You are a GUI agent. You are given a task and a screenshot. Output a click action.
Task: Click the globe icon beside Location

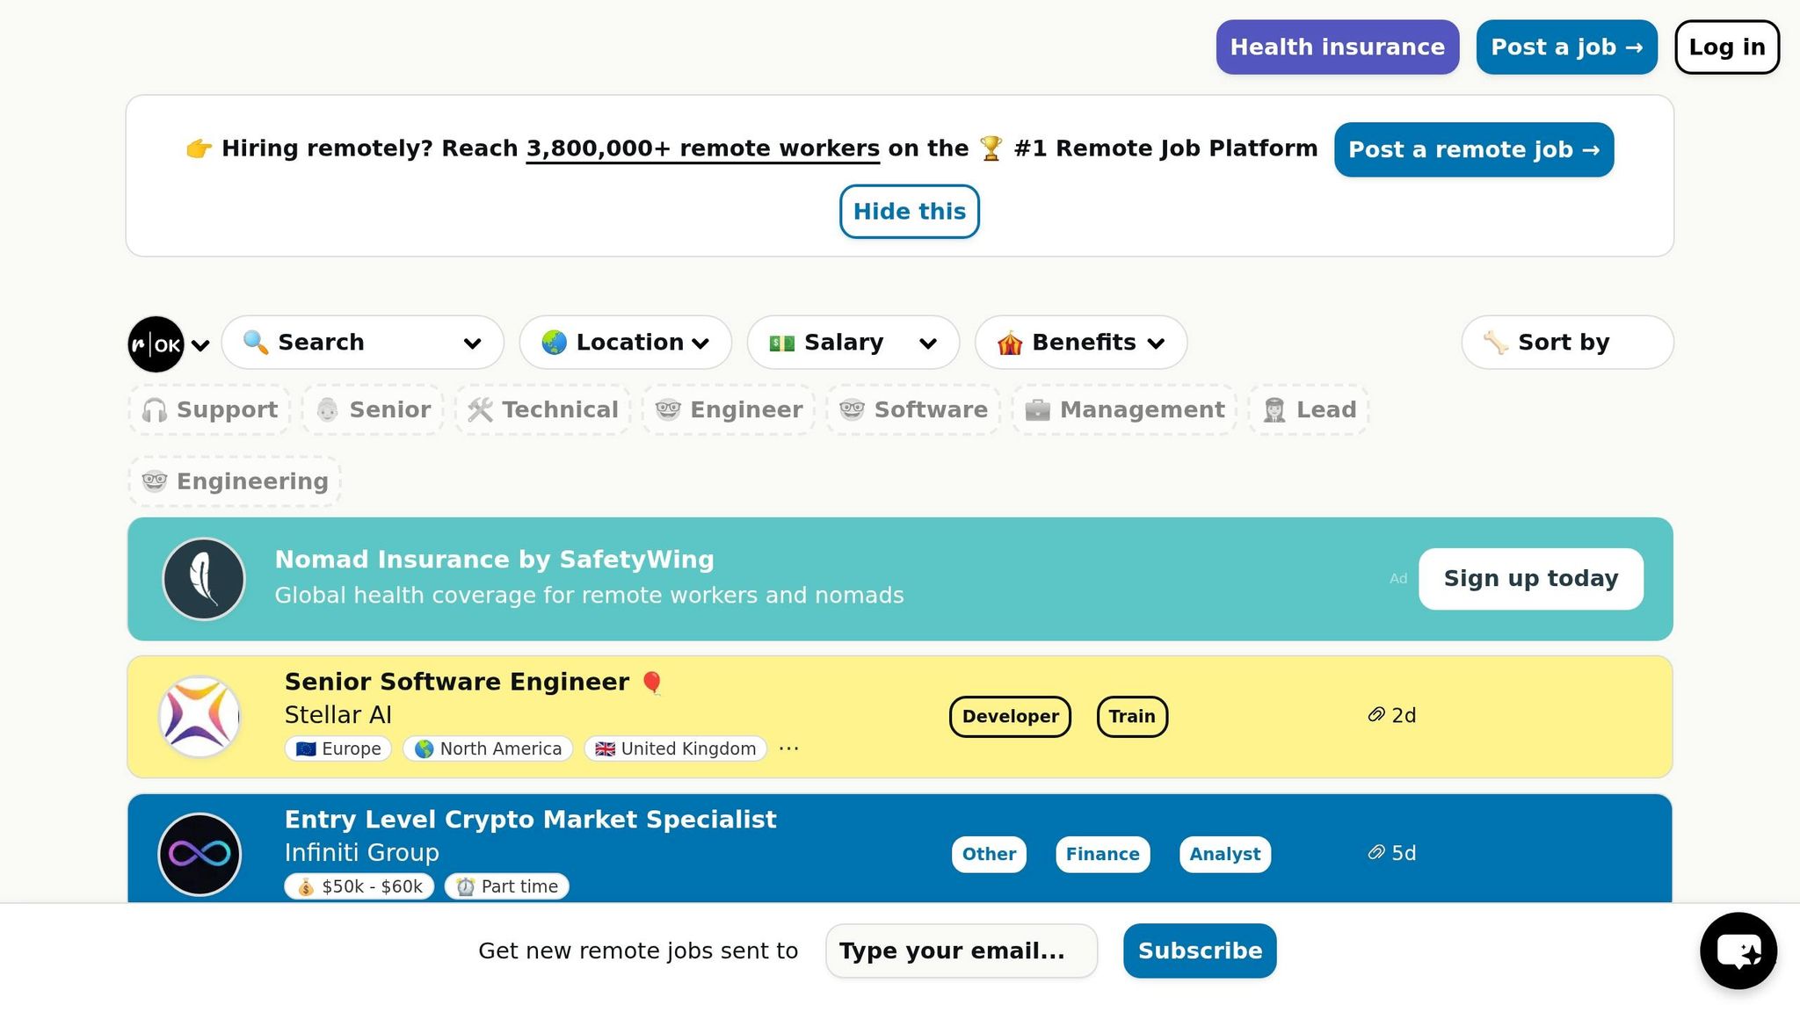pos(555,342)
